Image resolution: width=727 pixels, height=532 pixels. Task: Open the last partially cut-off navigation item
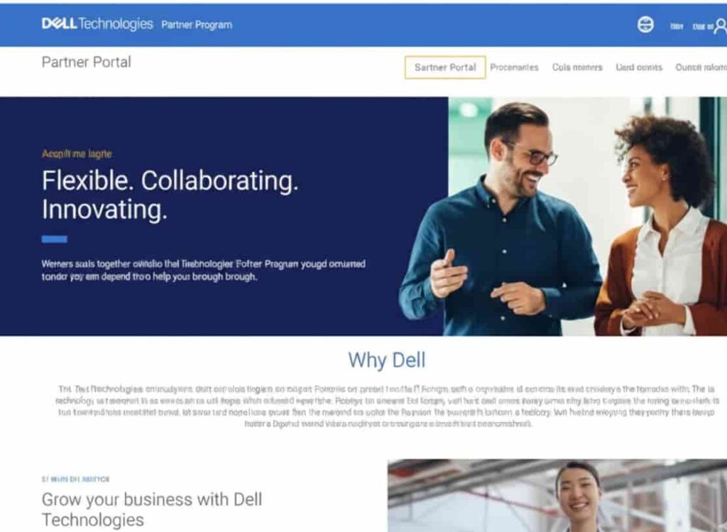click(701, 67)
